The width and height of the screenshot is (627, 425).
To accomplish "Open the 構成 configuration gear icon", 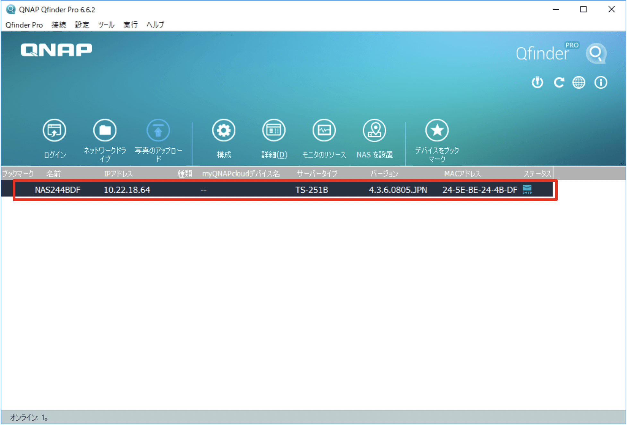I will pos(224,130).
